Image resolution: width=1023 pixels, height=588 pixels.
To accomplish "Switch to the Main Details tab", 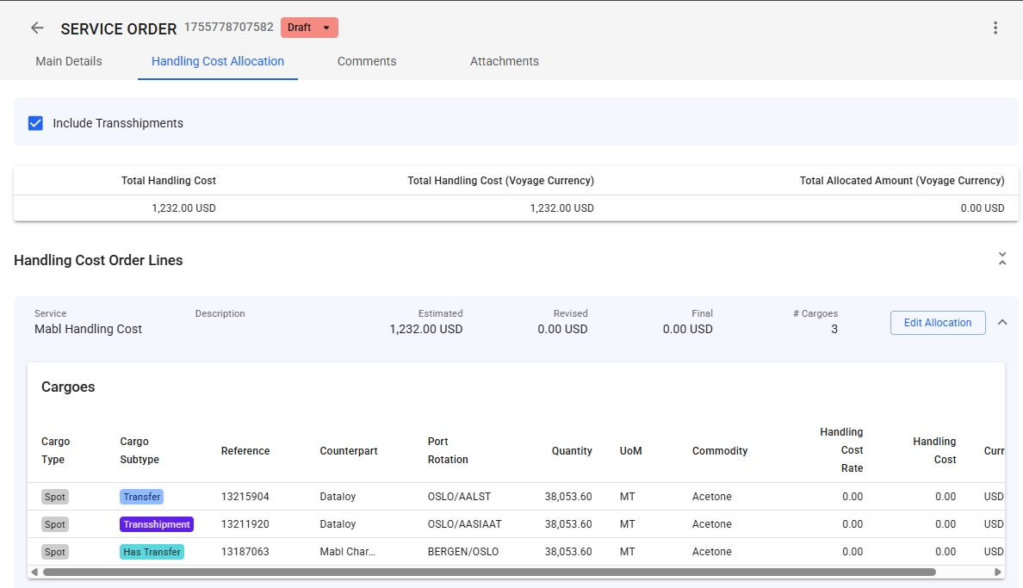I will tap(69, 61).
